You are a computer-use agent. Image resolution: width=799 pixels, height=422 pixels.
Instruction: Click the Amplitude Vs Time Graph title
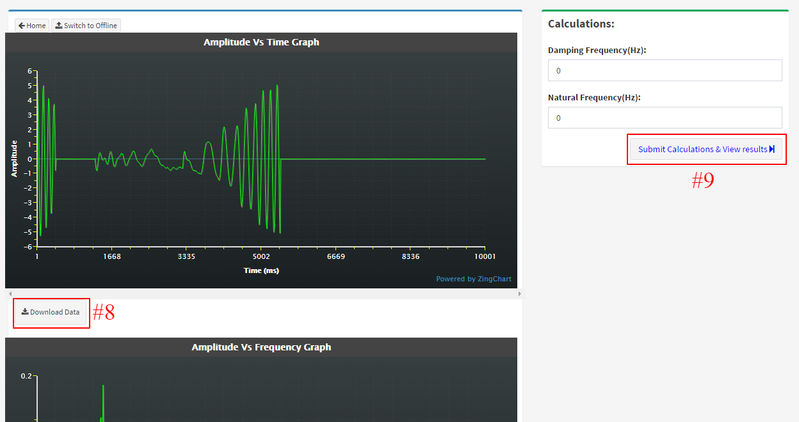(x=261, y=42)
